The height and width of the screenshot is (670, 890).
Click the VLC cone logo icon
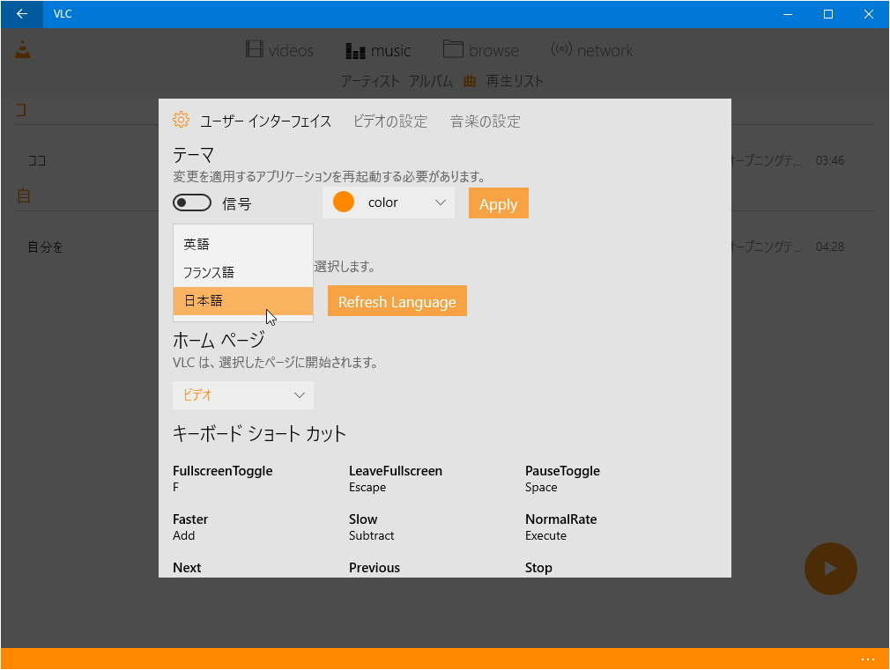point(22,50)
